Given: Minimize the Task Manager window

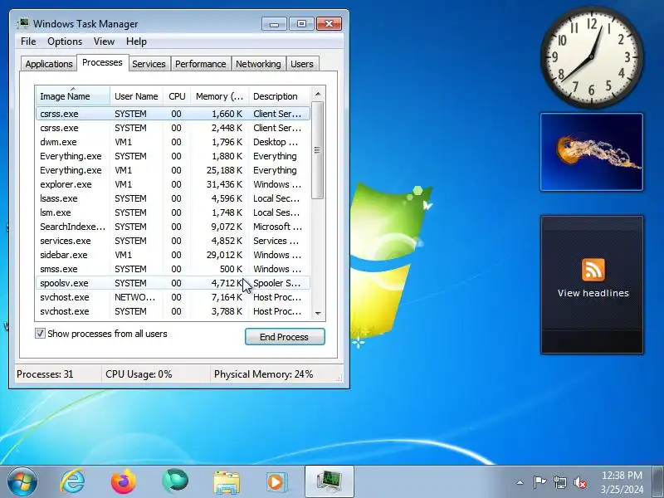Looking at the screenshot, I should 274,24.
